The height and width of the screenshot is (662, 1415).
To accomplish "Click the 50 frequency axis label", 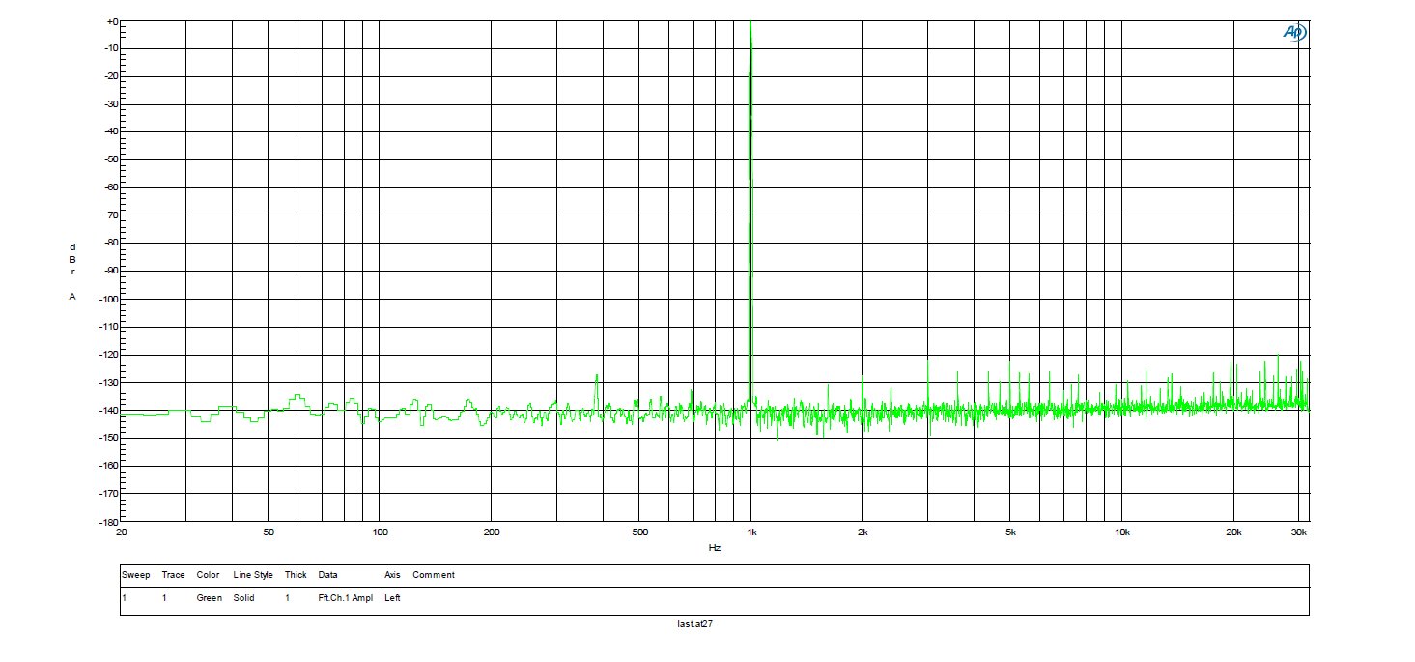I will (x=269, y=532).
